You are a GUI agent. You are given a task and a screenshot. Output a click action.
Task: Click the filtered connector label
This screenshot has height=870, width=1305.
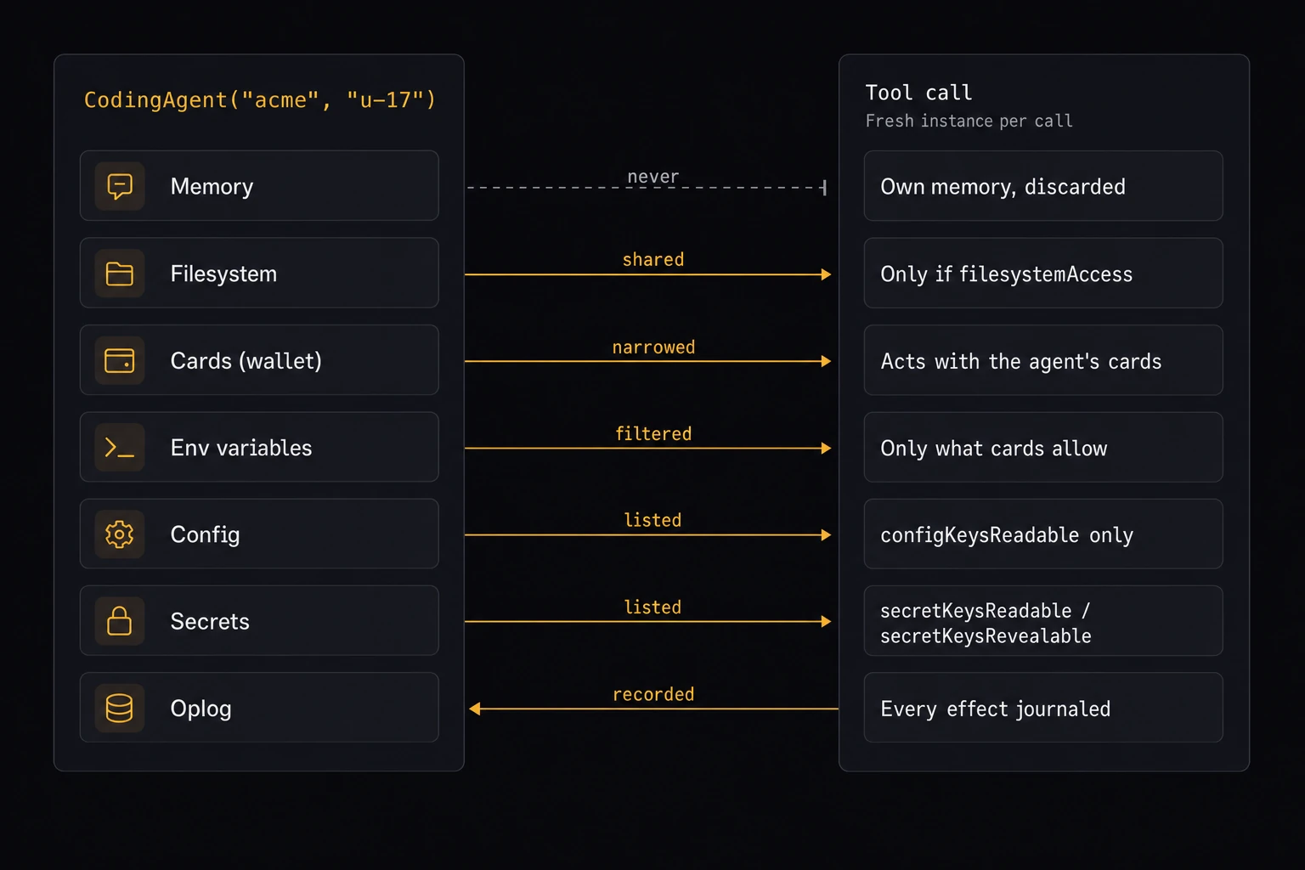tap(653, 434)
